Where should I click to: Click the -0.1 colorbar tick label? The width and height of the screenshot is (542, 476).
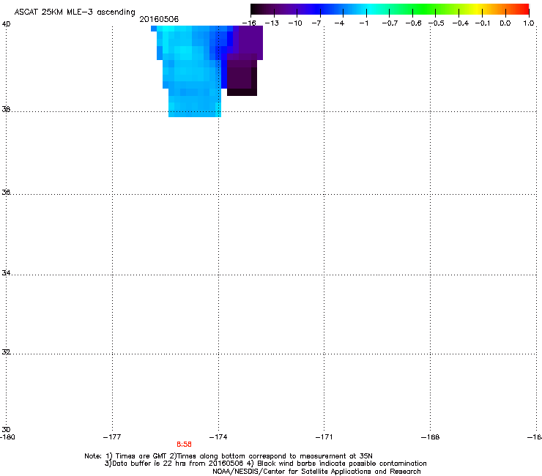pyautogui.click(x=483, y=23)
